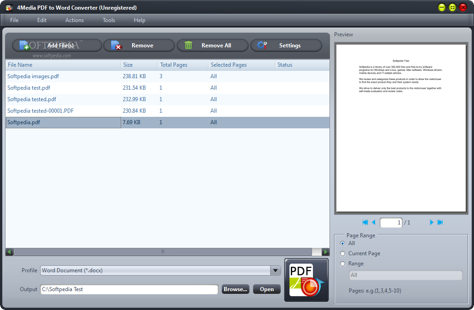Choose the Range radio option
This screenshot has width=474, height=310.
point(342,264)
